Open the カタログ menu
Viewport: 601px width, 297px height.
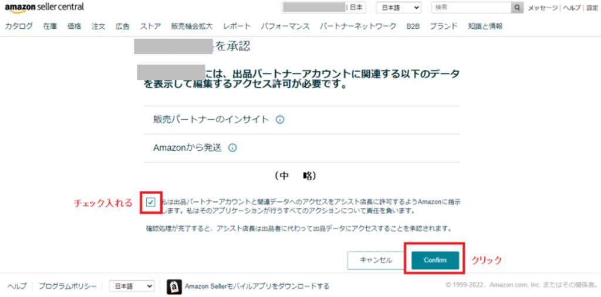tap(19, 26)
